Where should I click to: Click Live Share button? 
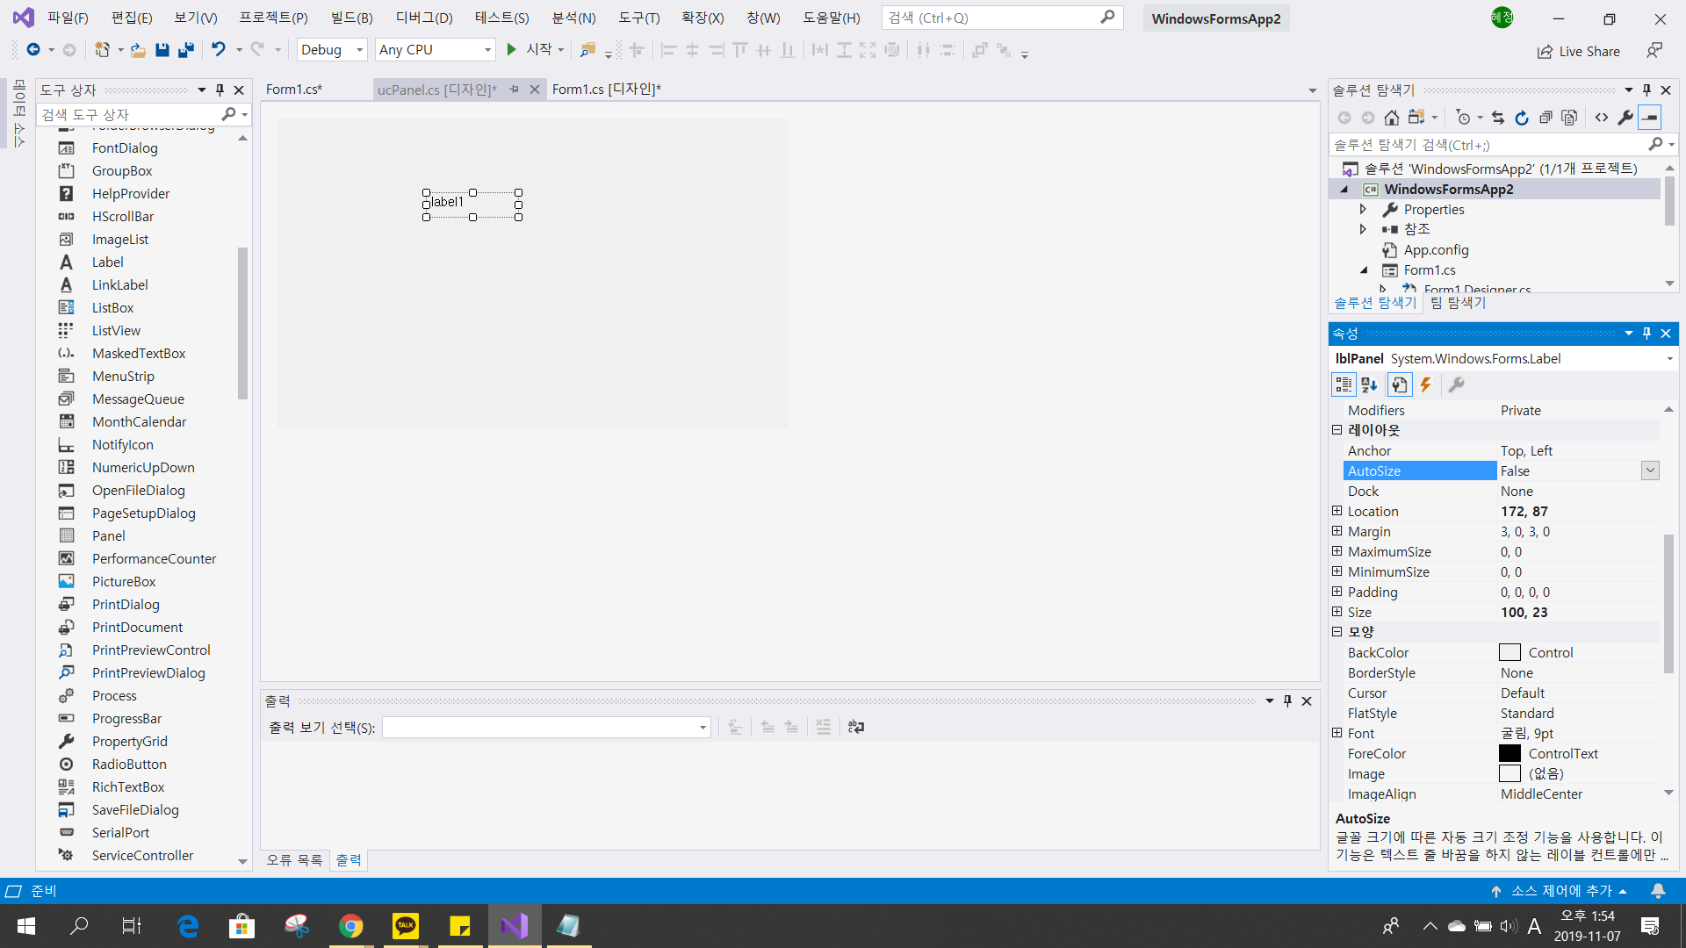click(1579, 51)
